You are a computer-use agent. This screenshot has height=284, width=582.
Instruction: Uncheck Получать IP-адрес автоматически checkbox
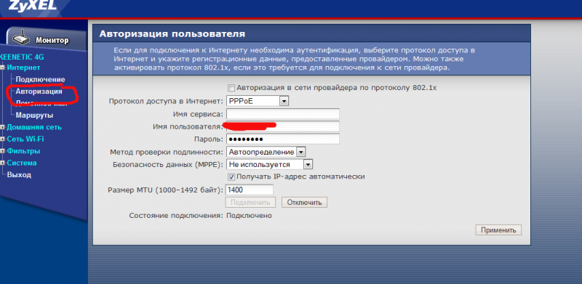pyautogui.click(x=231, y=177)
